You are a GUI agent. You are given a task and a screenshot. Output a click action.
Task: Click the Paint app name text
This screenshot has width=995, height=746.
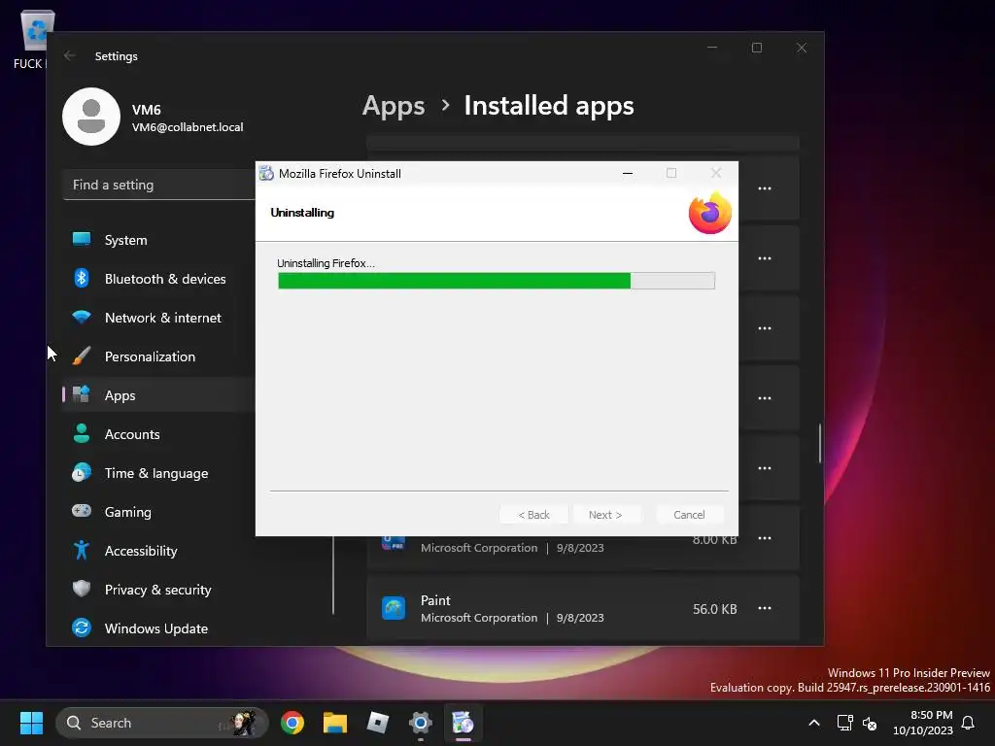point(435,600)
